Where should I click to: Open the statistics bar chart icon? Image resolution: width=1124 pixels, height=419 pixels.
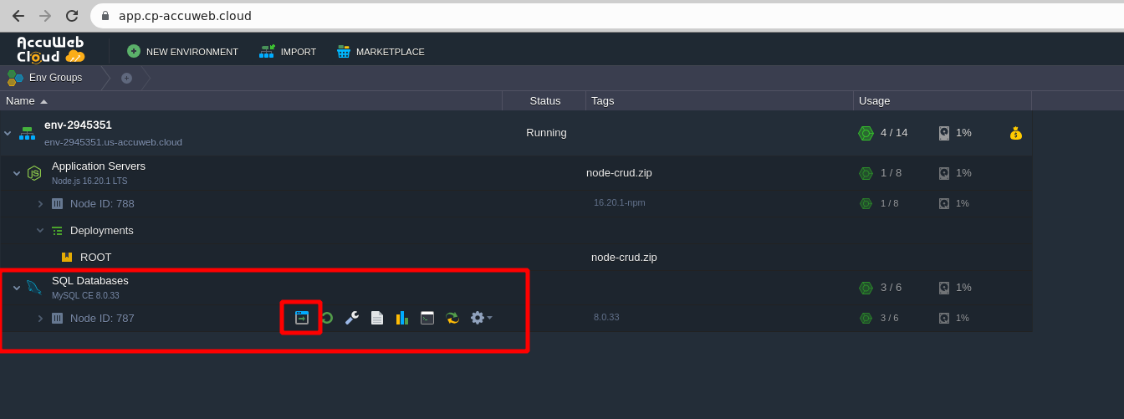point(402,318)
